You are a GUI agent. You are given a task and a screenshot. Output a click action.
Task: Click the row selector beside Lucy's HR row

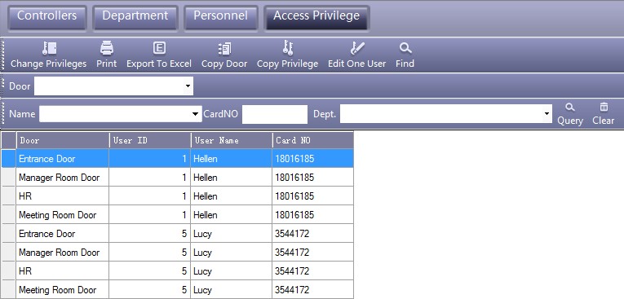[x=9, y=270]
